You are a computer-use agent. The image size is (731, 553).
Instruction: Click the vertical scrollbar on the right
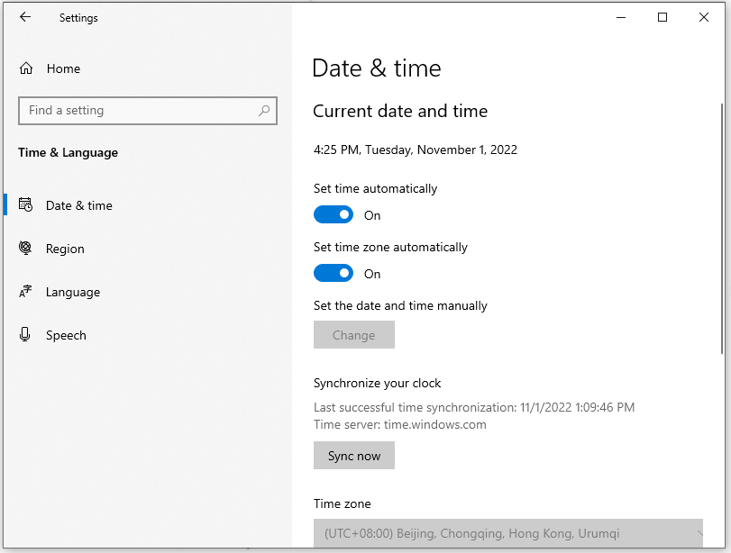click(x=721, y=225)
